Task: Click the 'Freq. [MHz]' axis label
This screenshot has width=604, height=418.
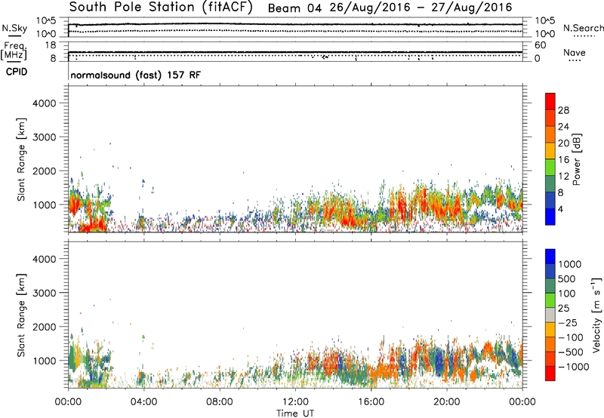Action: (x=14, y=51)
